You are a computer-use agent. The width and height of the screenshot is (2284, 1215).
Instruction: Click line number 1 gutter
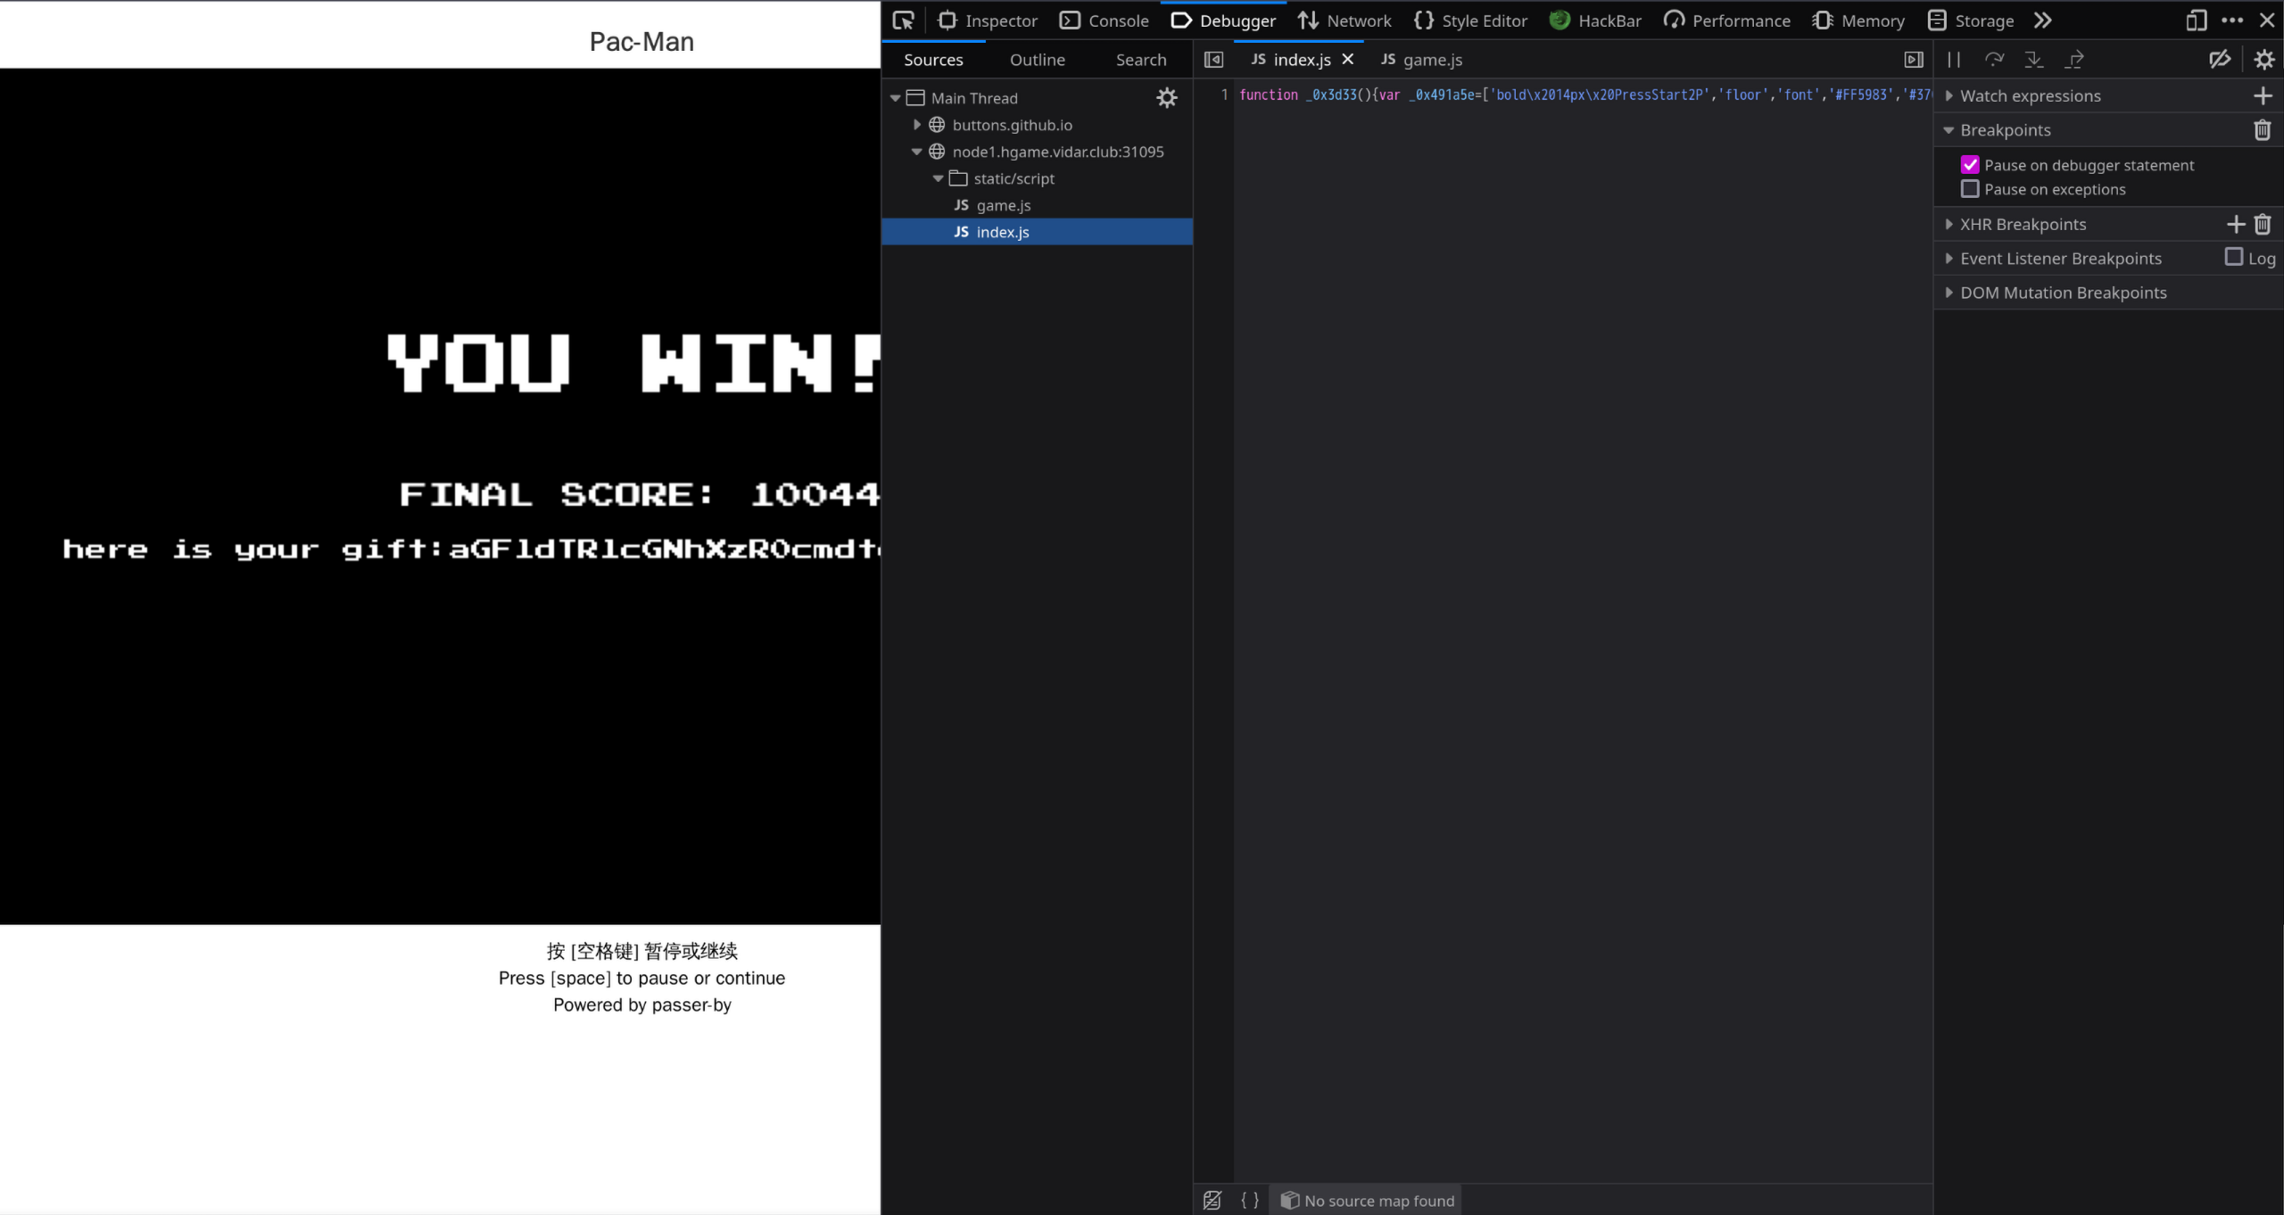(x=1224, y=95)
